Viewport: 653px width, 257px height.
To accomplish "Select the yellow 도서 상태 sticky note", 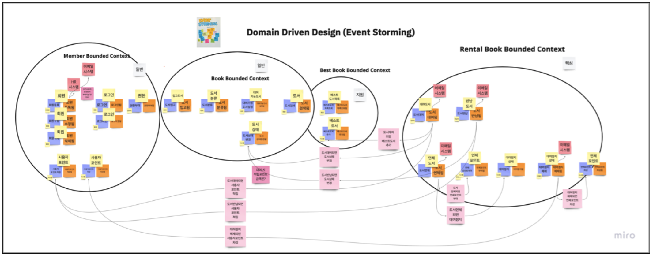I will click(255, 127).
